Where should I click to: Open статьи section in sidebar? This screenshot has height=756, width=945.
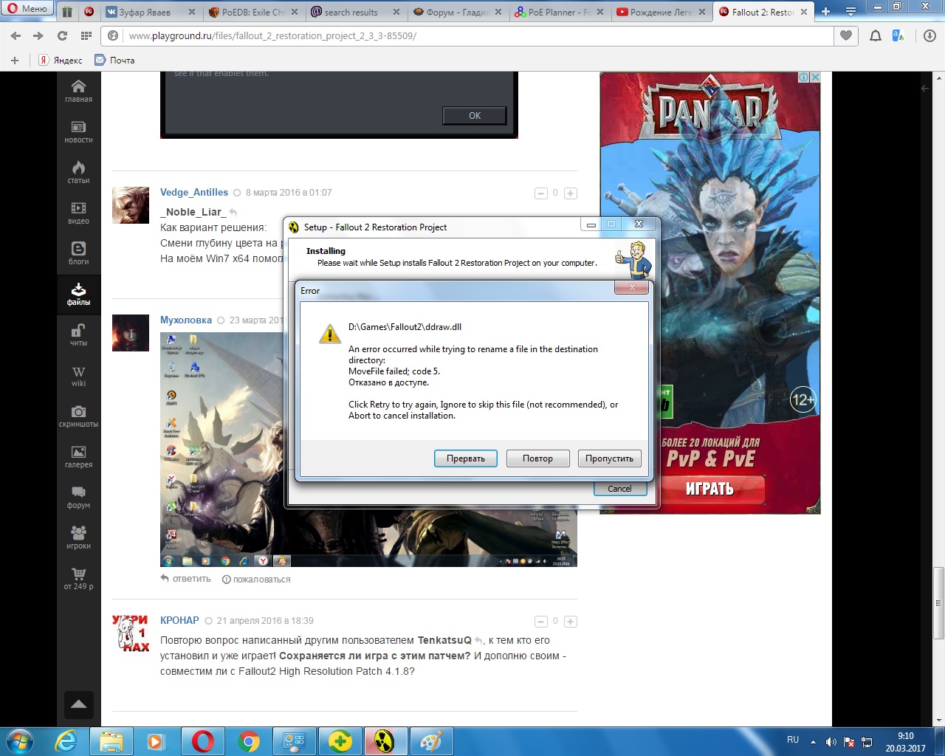click(x=78, y=173)
